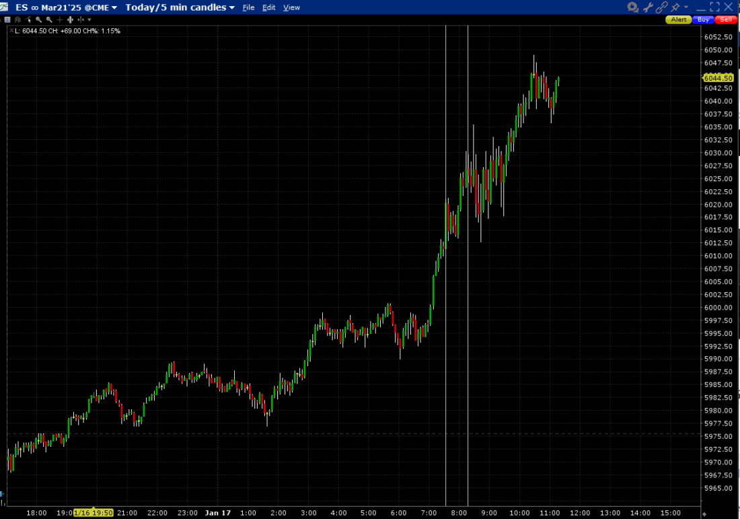Open the ES Mar21'25 @CME contract dropdown
Viewport: 740px width, 519px height.
(x=67, y=7)
